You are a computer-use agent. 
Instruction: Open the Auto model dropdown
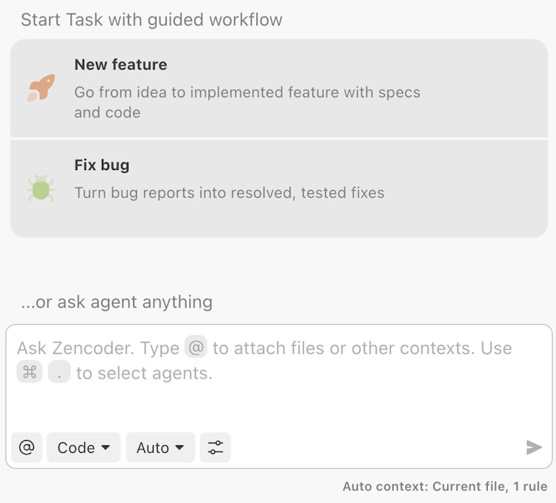[x=160, y=447]
